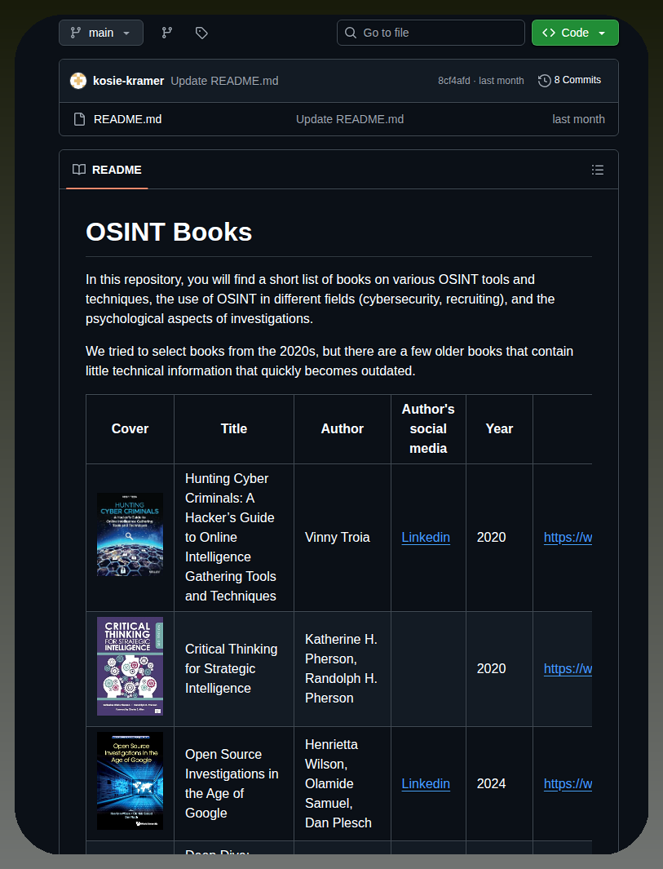Open the Open Source Investigations https link
663x869 pixels.
(x=568, y=783)
